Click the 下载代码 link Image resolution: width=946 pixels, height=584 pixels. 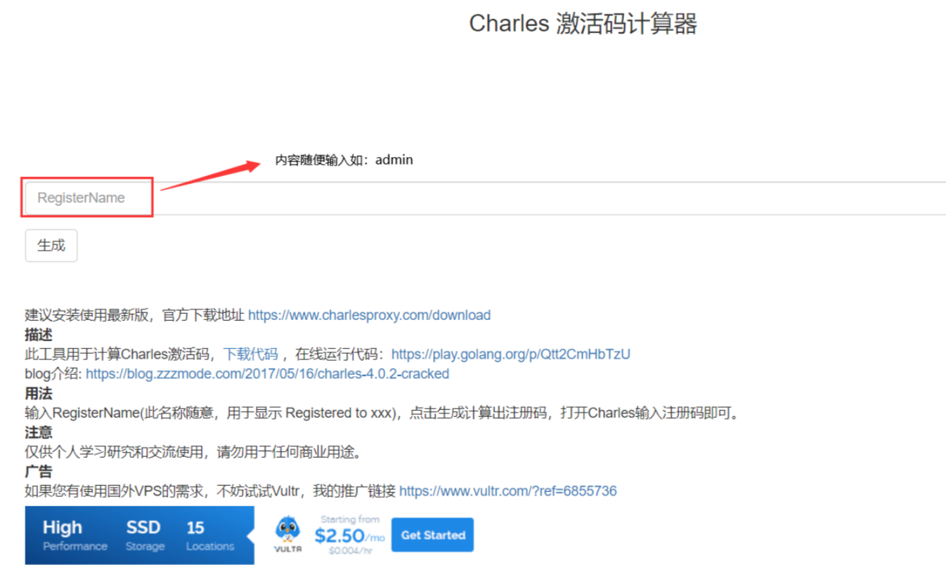(x=250, y=354)
